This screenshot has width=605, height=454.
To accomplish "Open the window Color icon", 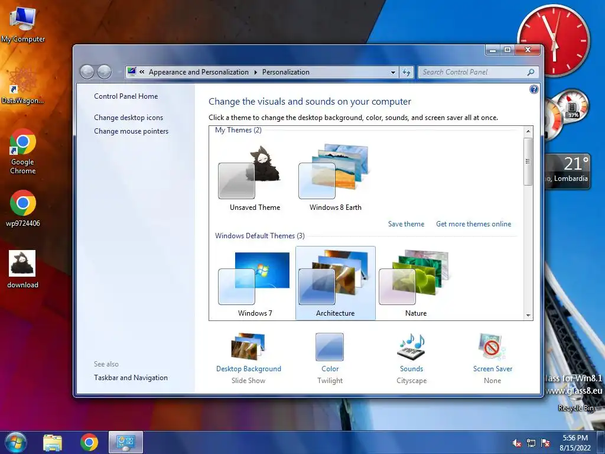I will pyautogui.click(x=330, y=346).
